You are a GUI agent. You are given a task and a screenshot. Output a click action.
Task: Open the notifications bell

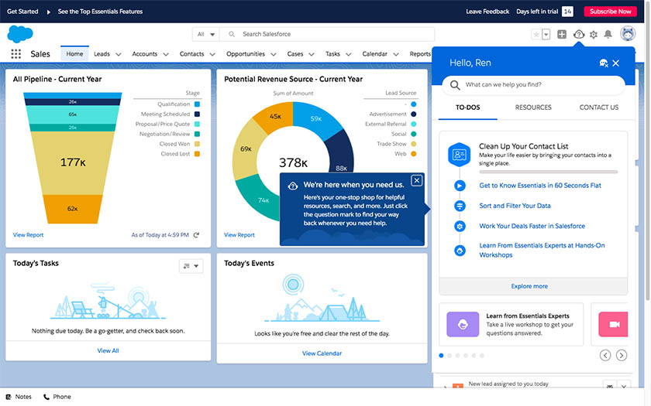pyautogui.click(x=608, y=34)
